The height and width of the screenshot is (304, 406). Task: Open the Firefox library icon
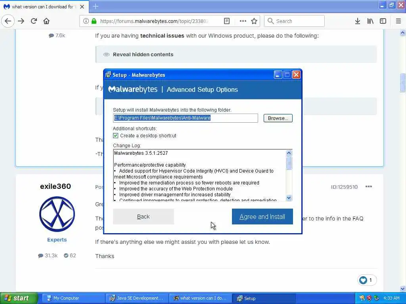click(x=370, y=21)
